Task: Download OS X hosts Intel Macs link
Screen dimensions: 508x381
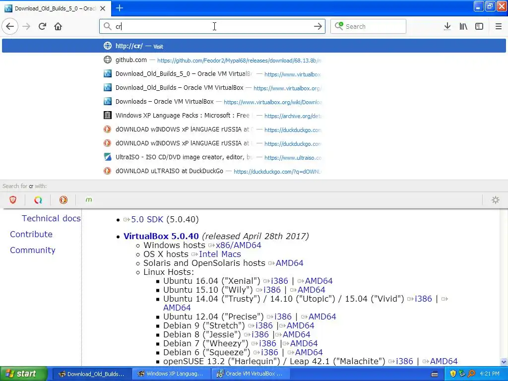Action: (220, 254)
